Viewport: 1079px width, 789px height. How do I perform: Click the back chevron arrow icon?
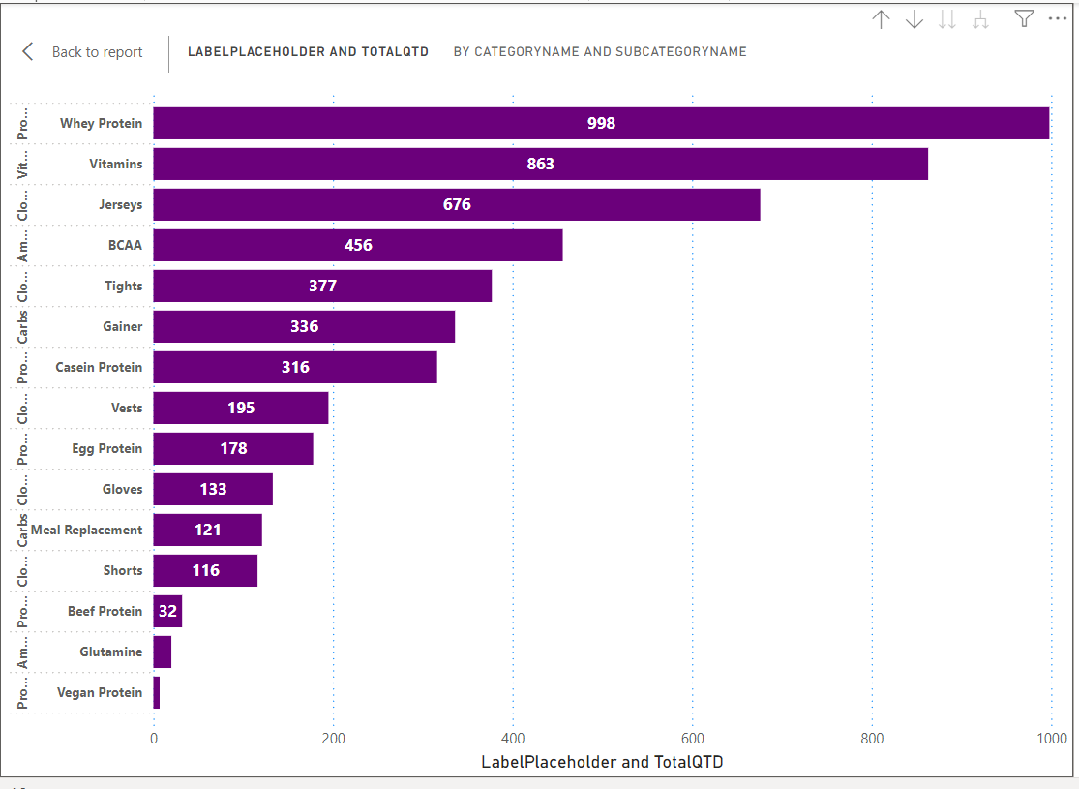tap(27, 51)
